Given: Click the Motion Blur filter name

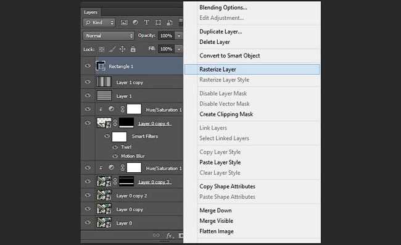Looking at the screenshot, I should coord(133,156).
